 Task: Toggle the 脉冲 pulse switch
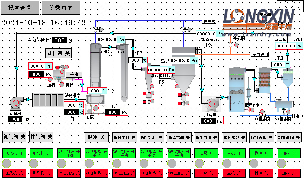[x=96, y=137]
